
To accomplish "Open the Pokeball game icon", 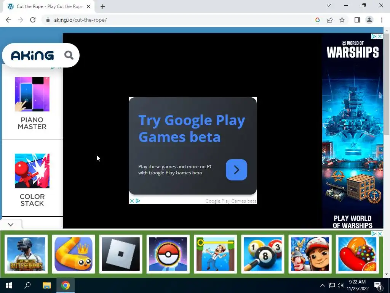I will [168, 254].
